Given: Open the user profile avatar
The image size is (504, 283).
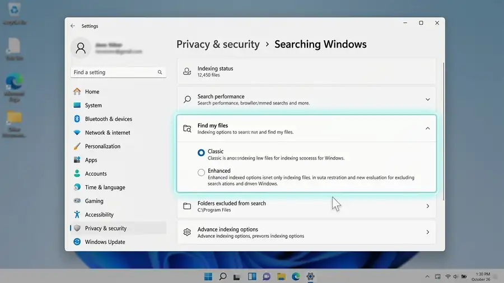Looking at the screenshot, I should coord(81,48).
